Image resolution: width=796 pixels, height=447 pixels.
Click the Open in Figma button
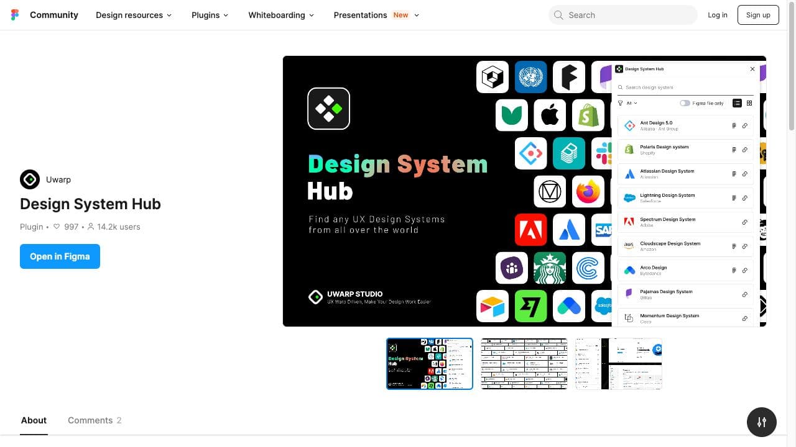(x=60, y=256)
